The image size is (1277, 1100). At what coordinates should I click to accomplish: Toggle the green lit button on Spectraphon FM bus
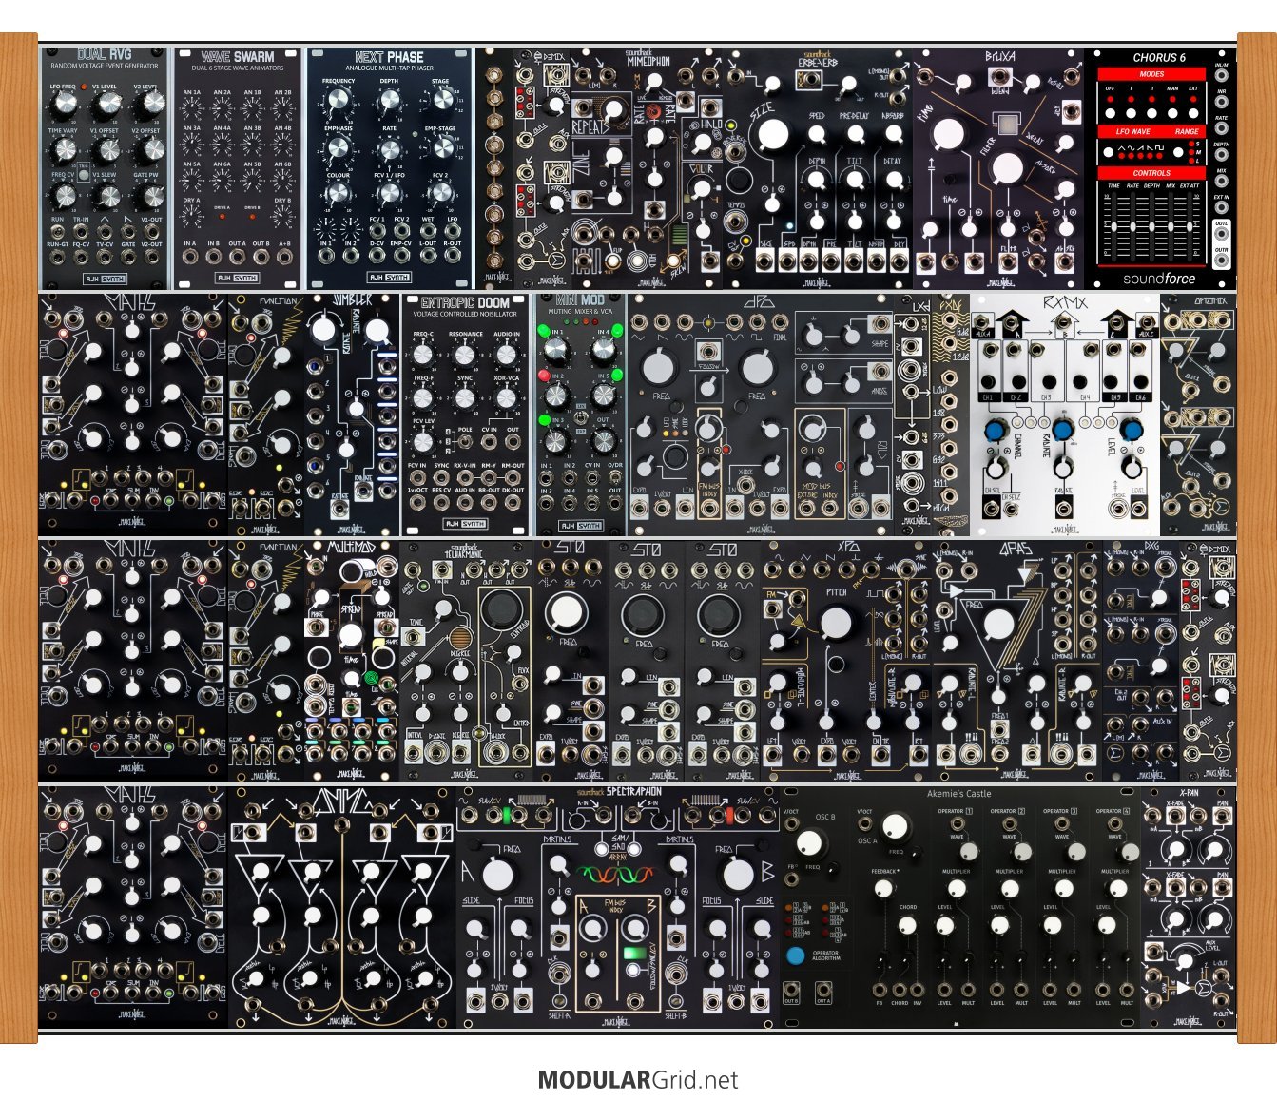coord(631,953)
